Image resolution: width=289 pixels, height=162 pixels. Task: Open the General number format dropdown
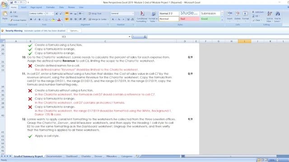click(133, 13)
